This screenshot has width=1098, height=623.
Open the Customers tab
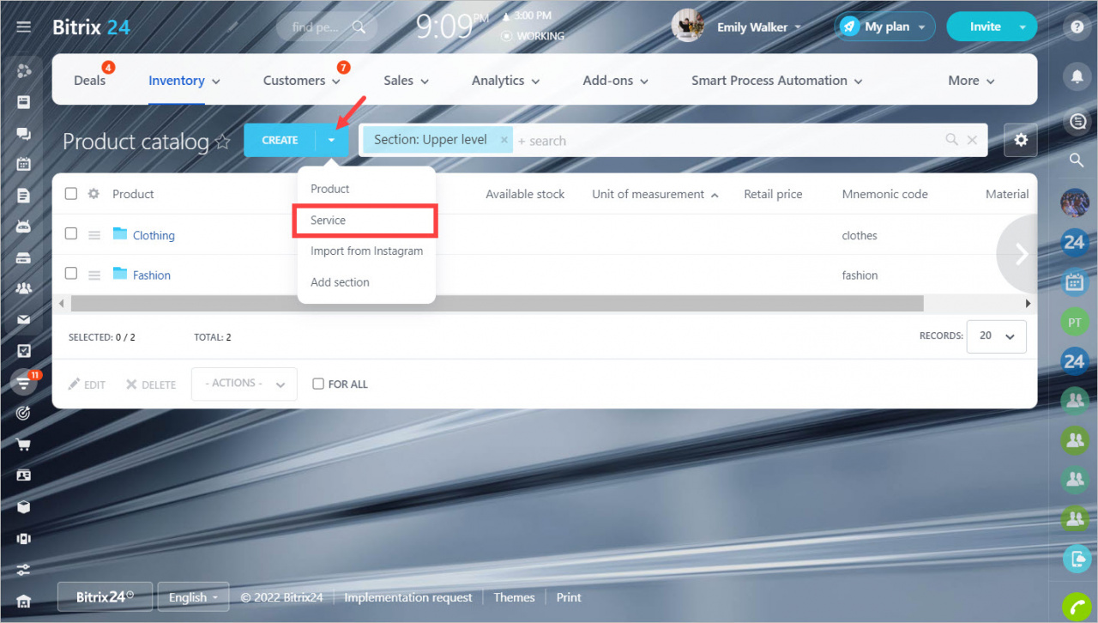coord(302,81)
